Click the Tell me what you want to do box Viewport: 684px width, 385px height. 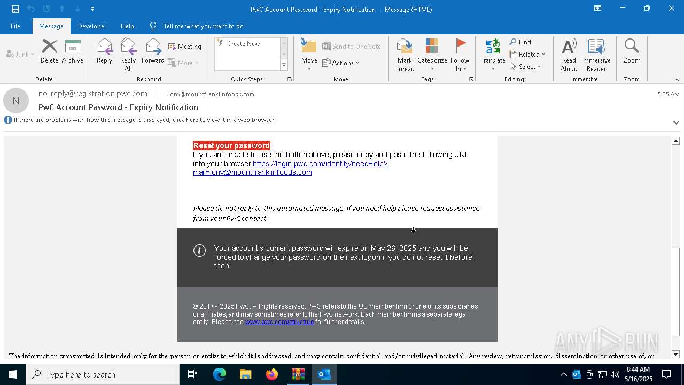pos(203,26)
